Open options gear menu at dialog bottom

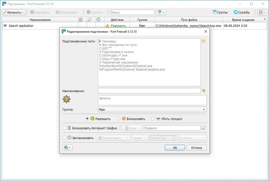tap(68, 148)
